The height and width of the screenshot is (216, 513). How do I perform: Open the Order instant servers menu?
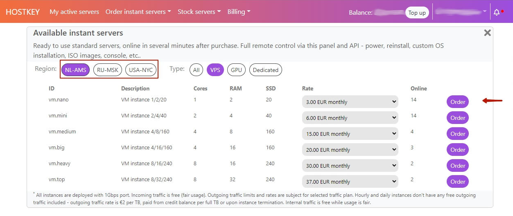point(138,12)
